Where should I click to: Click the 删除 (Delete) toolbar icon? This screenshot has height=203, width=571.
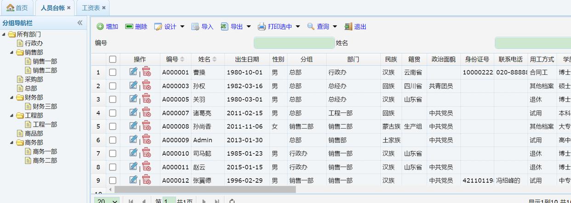pyautogui.click(x=129, y=27)
